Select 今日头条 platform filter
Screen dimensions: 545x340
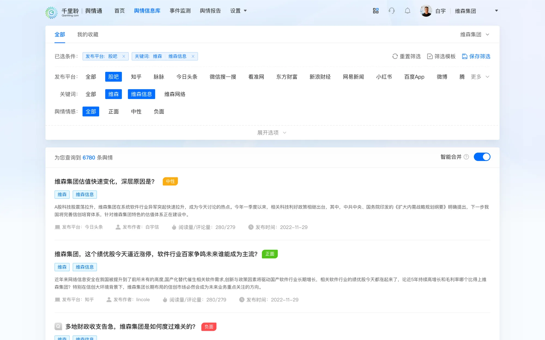[187, 77]
